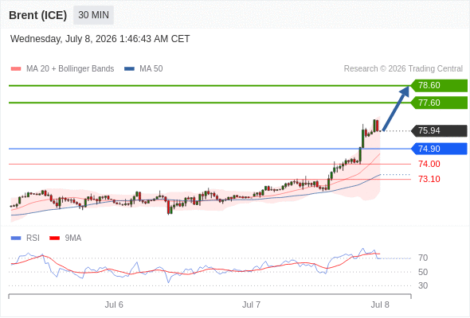Click the MA 20 + Bollinger Bands legend swatch
The height and width of the screenshot is (318, 470).
click(16, 69)
